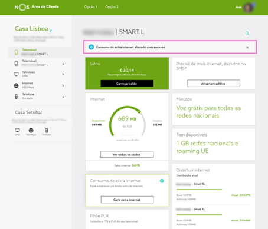
Task: Click the José user name
Action: [x=238, y=7]
